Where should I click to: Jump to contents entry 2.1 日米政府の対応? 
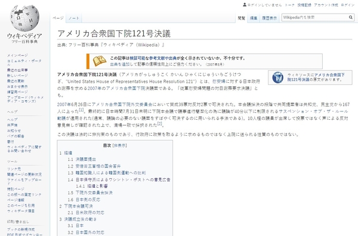point(86,213)
